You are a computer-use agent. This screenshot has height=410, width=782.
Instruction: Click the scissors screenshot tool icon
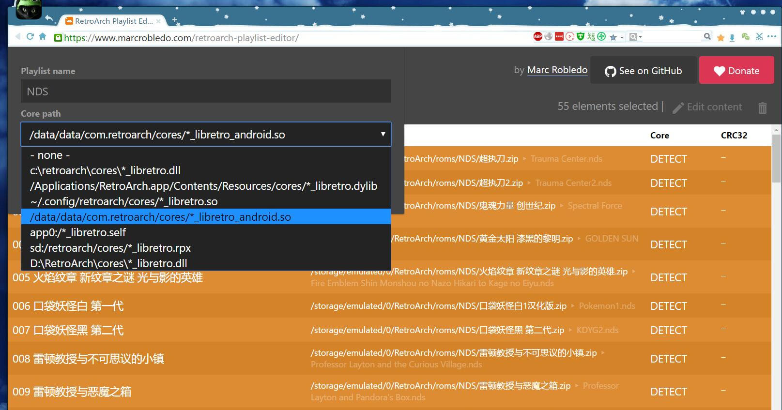point(759,37)
